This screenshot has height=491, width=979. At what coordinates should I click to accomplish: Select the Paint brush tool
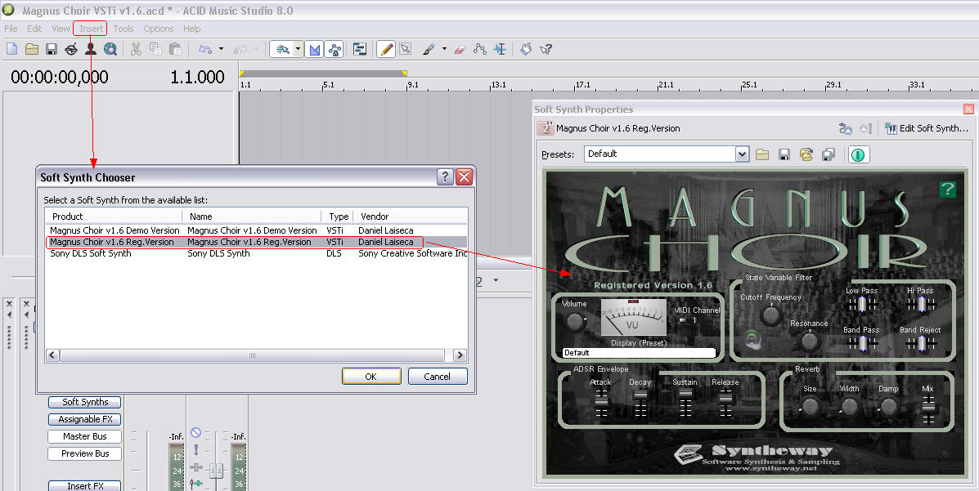(x=429, y=49)
